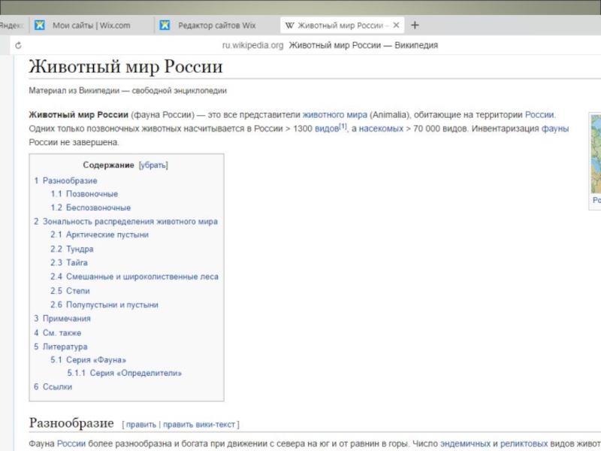Open a new browser tab
This screenshot has height=451, width=601.
(415, 26)
